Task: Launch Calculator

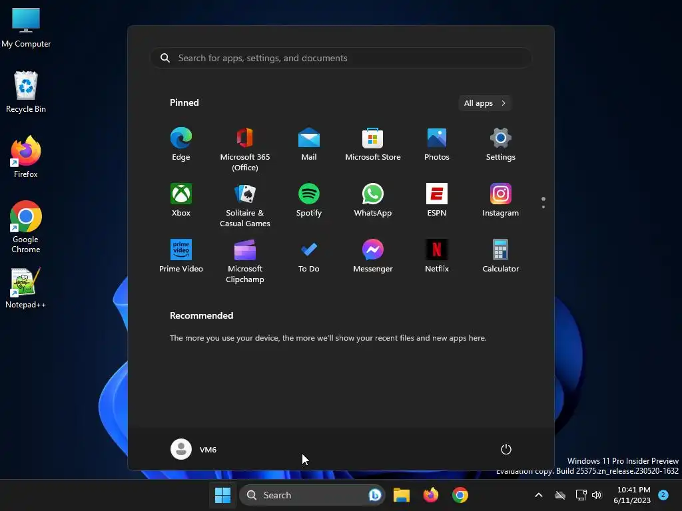Action: click(x=501, y=256)
